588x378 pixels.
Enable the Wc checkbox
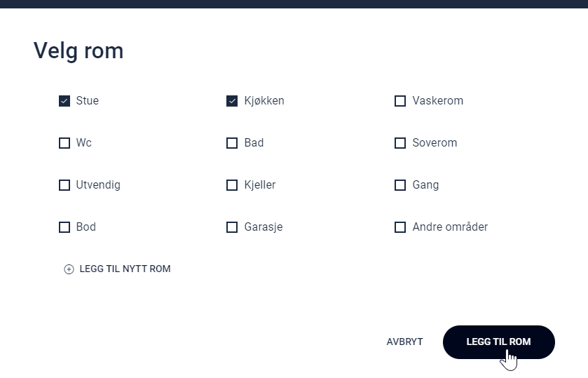64,143
